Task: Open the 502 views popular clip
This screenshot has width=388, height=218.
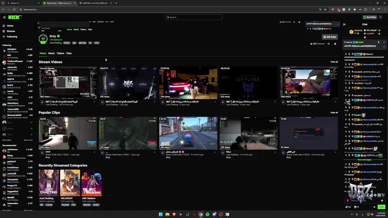Action: pyautogui.click(x=68, y=133)
